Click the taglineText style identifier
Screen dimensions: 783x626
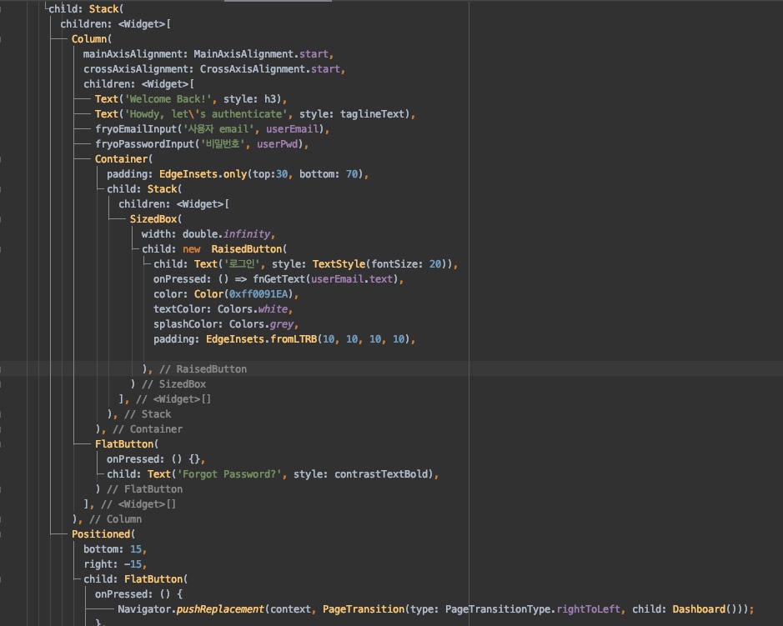coord(373,114)
